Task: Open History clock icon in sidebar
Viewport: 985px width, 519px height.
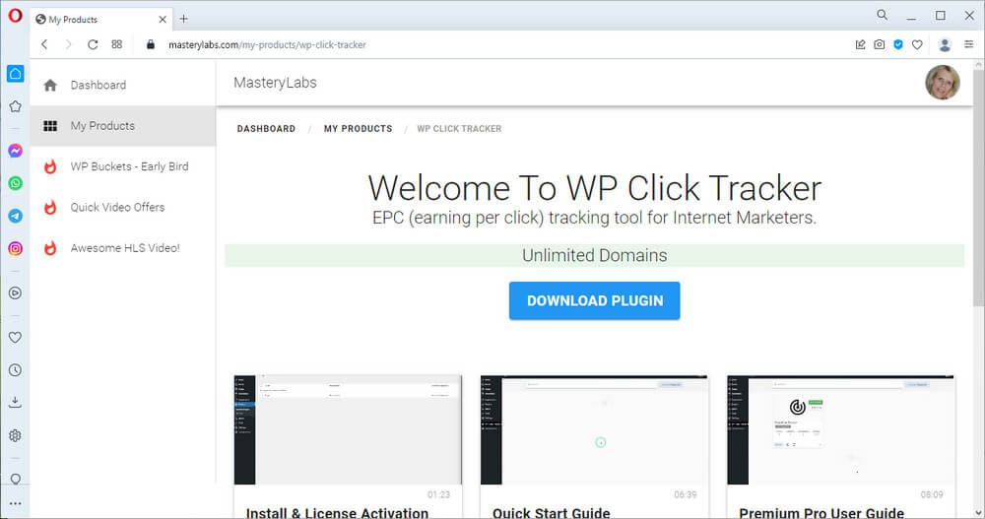Action: [x=15, y=370]
